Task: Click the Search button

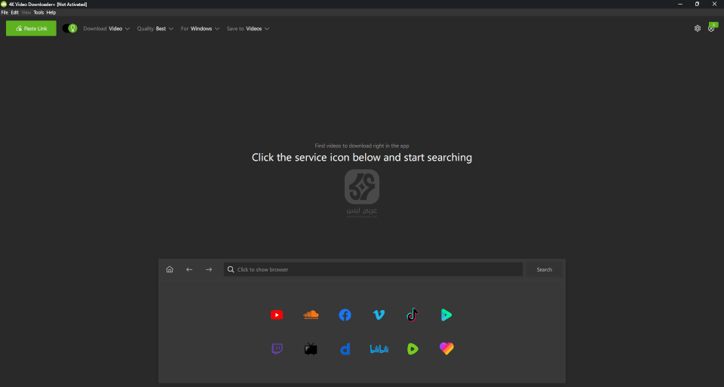Action: tap(544, 269)
